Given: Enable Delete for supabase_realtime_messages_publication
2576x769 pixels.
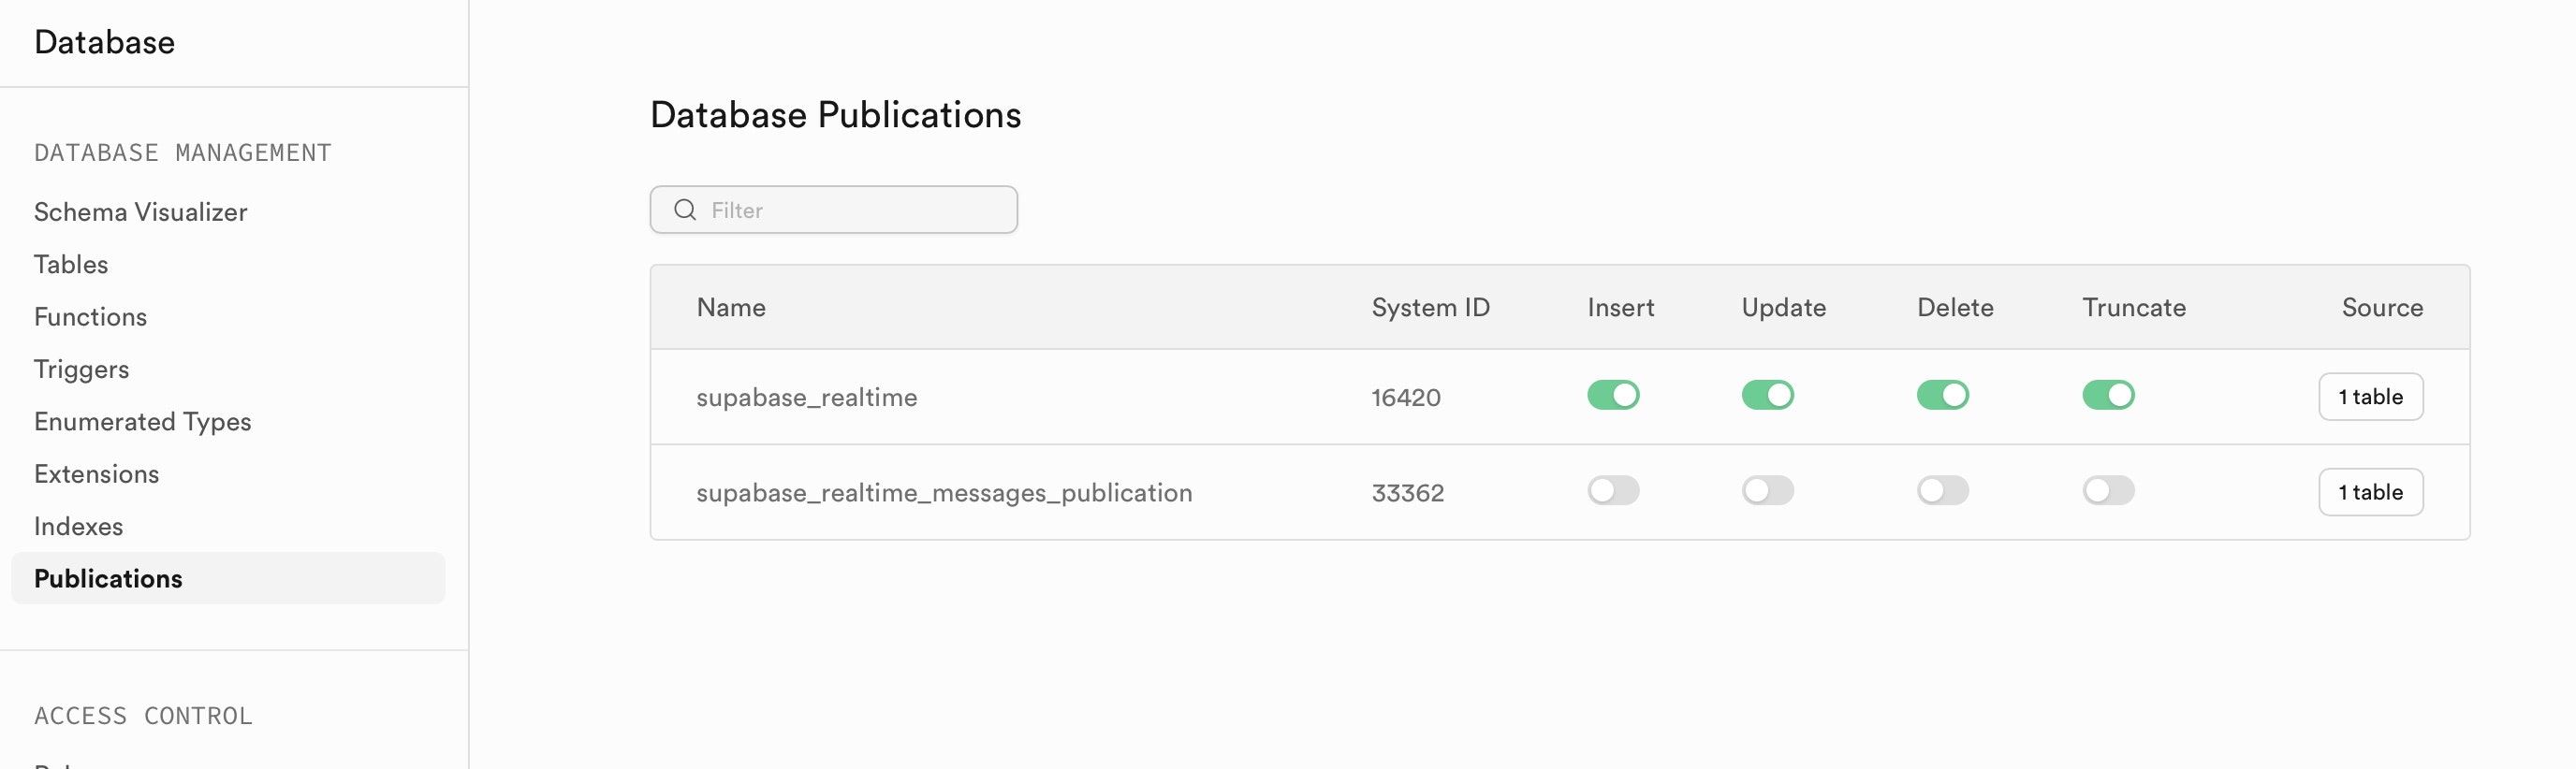Looking at the screenshot, I should [1942, 490].
